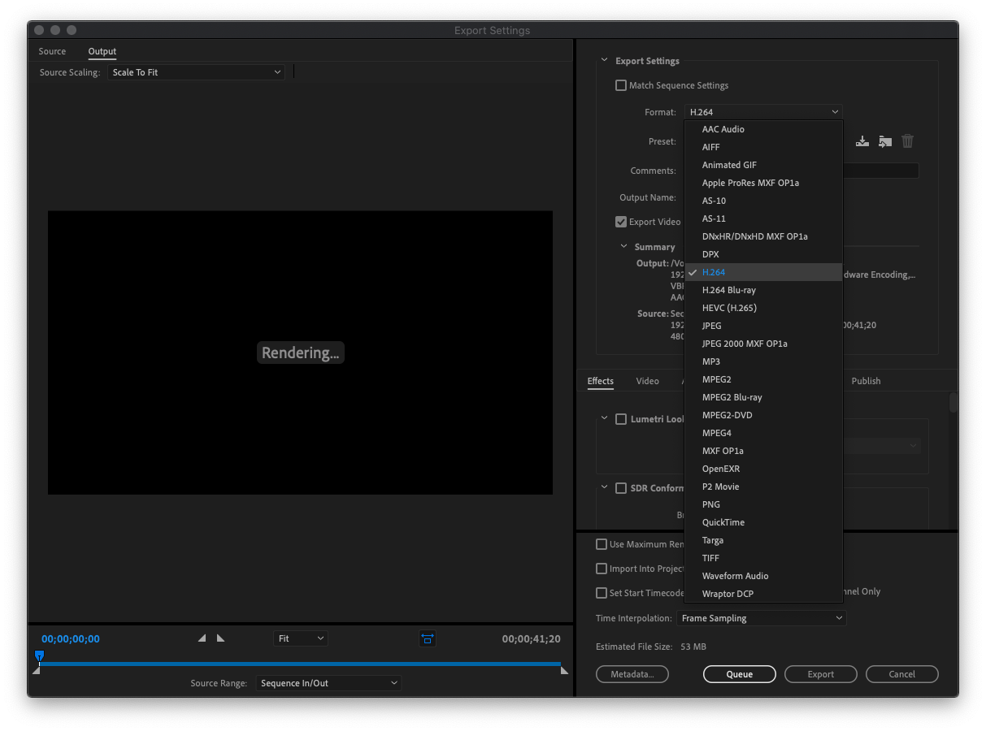Click the blue timeline bar

coord(301,664)
